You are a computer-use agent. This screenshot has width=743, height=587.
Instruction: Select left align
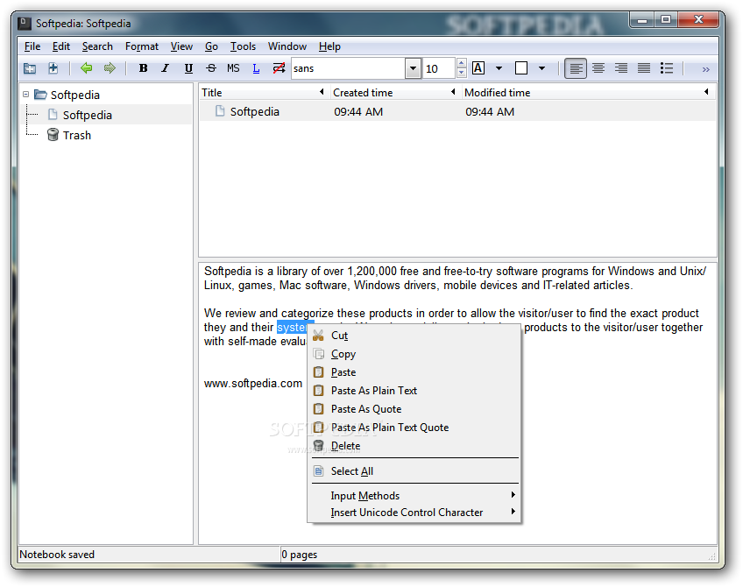coord(576,68)
